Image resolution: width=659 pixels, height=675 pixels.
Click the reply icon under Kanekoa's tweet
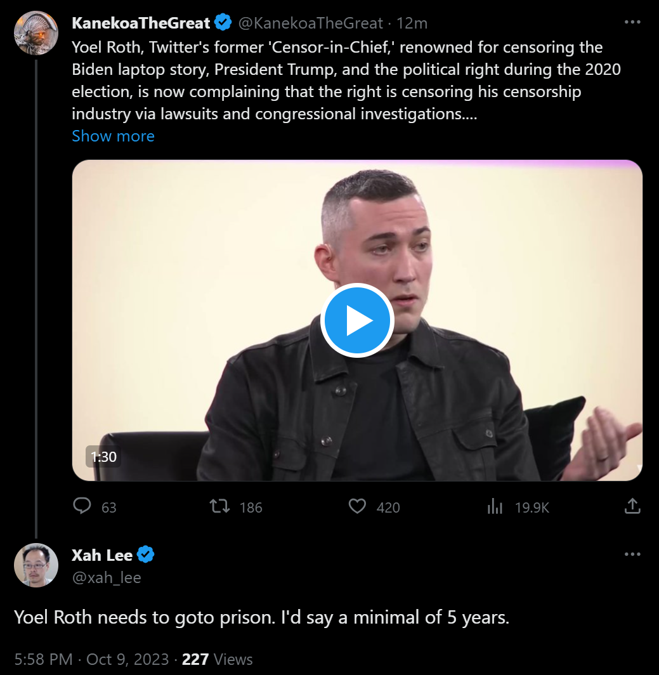82,506
